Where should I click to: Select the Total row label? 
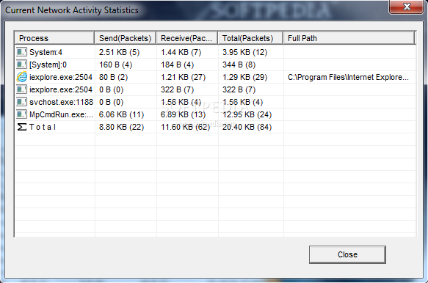pyautogui.click(x=43, y=127)
